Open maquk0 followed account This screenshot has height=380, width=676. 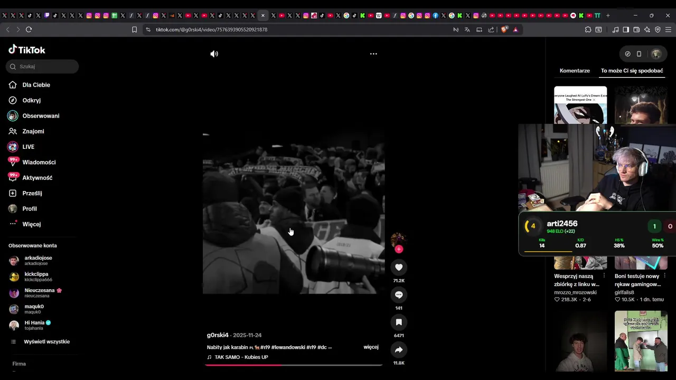point(34,309)
